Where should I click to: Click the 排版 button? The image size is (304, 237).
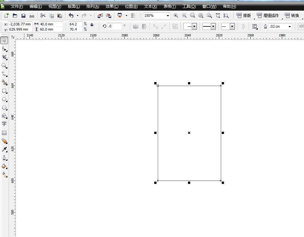coord(244,15)
